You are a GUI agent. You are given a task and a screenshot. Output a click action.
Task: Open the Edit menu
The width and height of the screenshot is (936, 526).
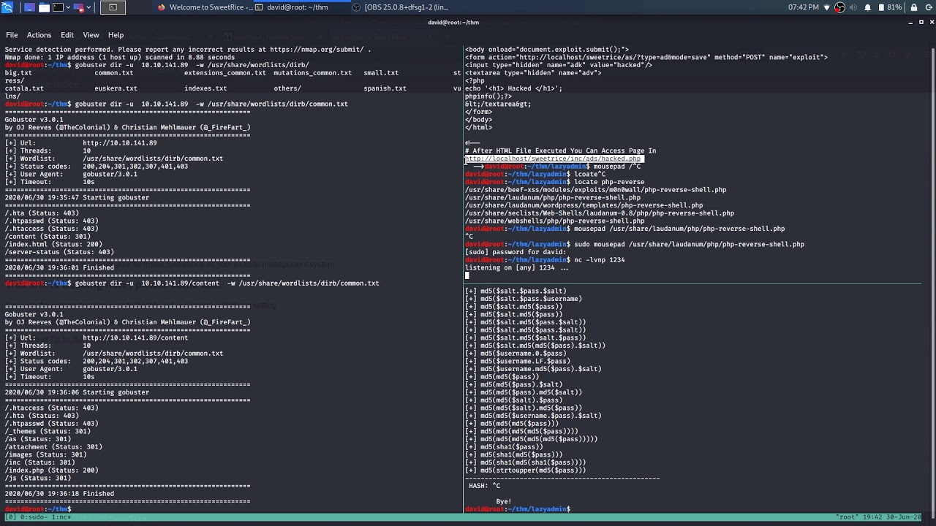pyautogui.click(x=67, y=35)
